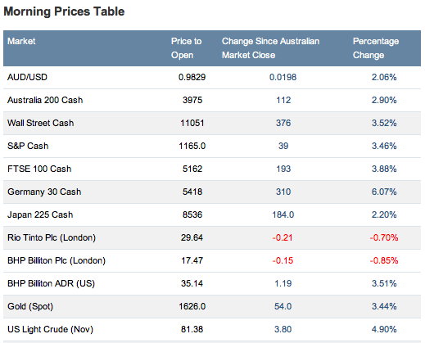This screenshot has height=343, width=425.
Task: Click the Japan 225 Cash row label
Action: coord(40,214)
